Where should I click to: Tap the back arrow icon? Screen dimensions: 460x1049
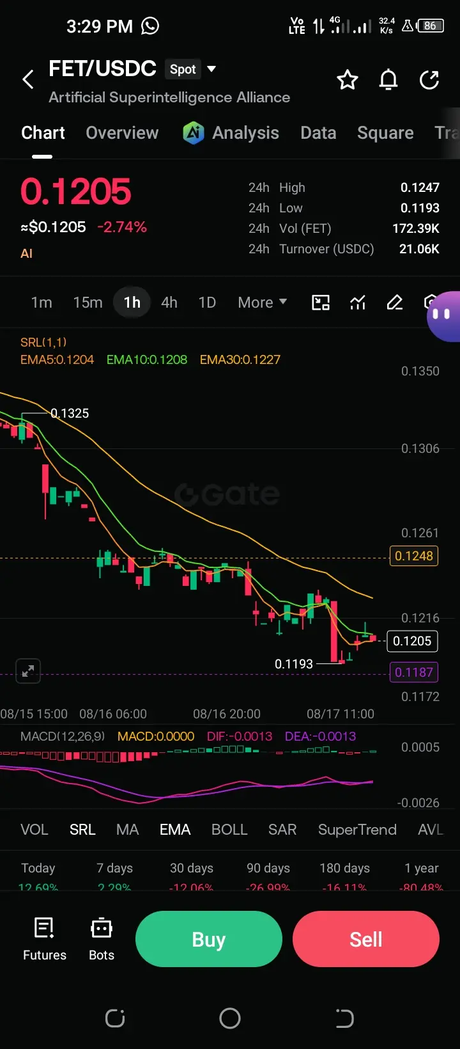pos(28,80)
